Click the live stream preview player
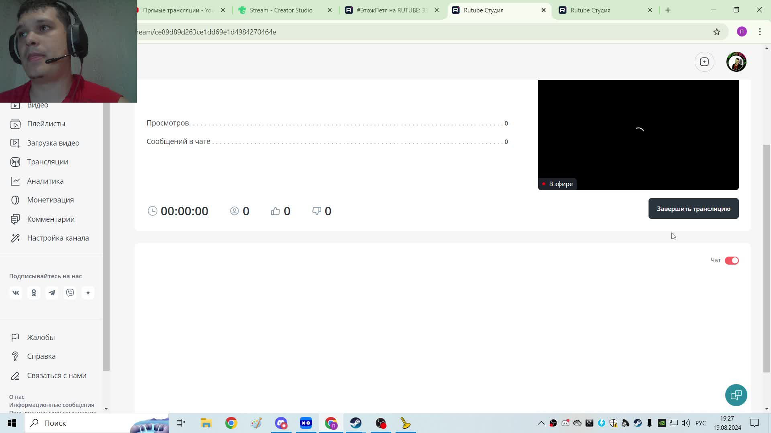This screenshot has height=433, width=771. pos(638,134)
